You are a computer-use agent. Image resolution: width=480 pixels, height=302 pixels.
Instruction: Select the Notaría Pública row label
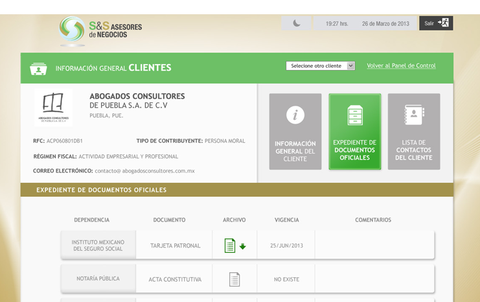tap(98, 279)
